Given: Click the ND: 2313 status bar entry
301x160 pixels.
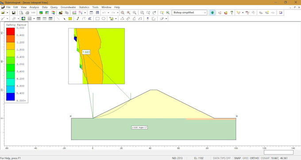Looking at the screenshot, I should [x=177, y=158].
